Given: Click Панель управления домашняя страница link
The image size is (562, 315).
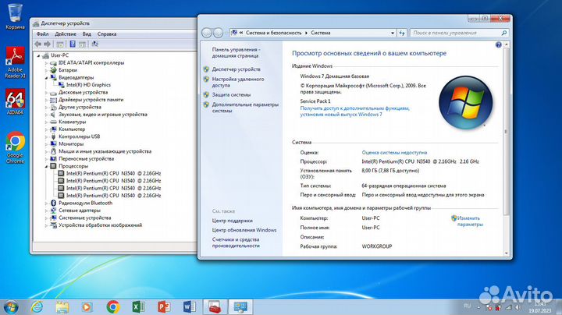Looking at the screenshot, I should click(x=236, y=52).
